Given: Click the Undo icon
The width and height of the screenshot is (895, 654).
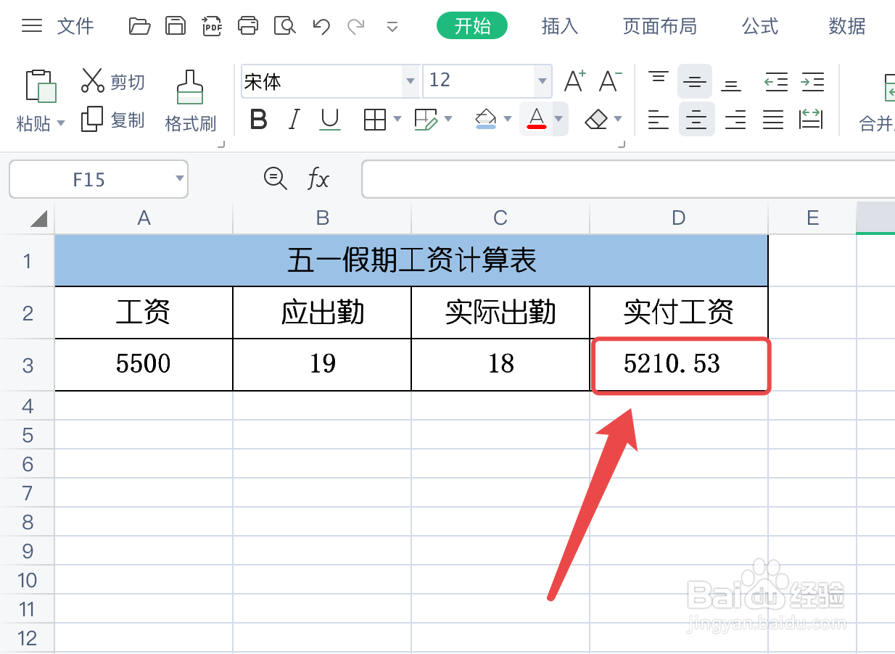Looking at the screenshot, I should 320,25.
